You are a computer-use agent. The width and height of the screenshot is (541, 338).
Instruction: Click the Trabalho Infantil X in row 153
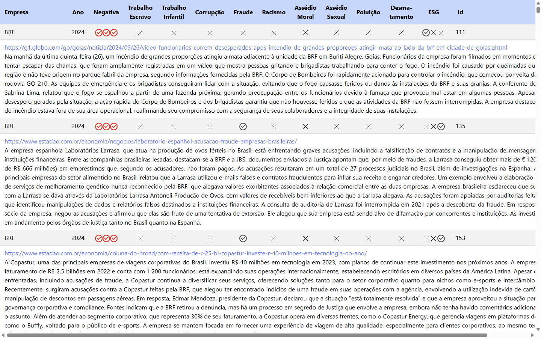pos(174,238)
